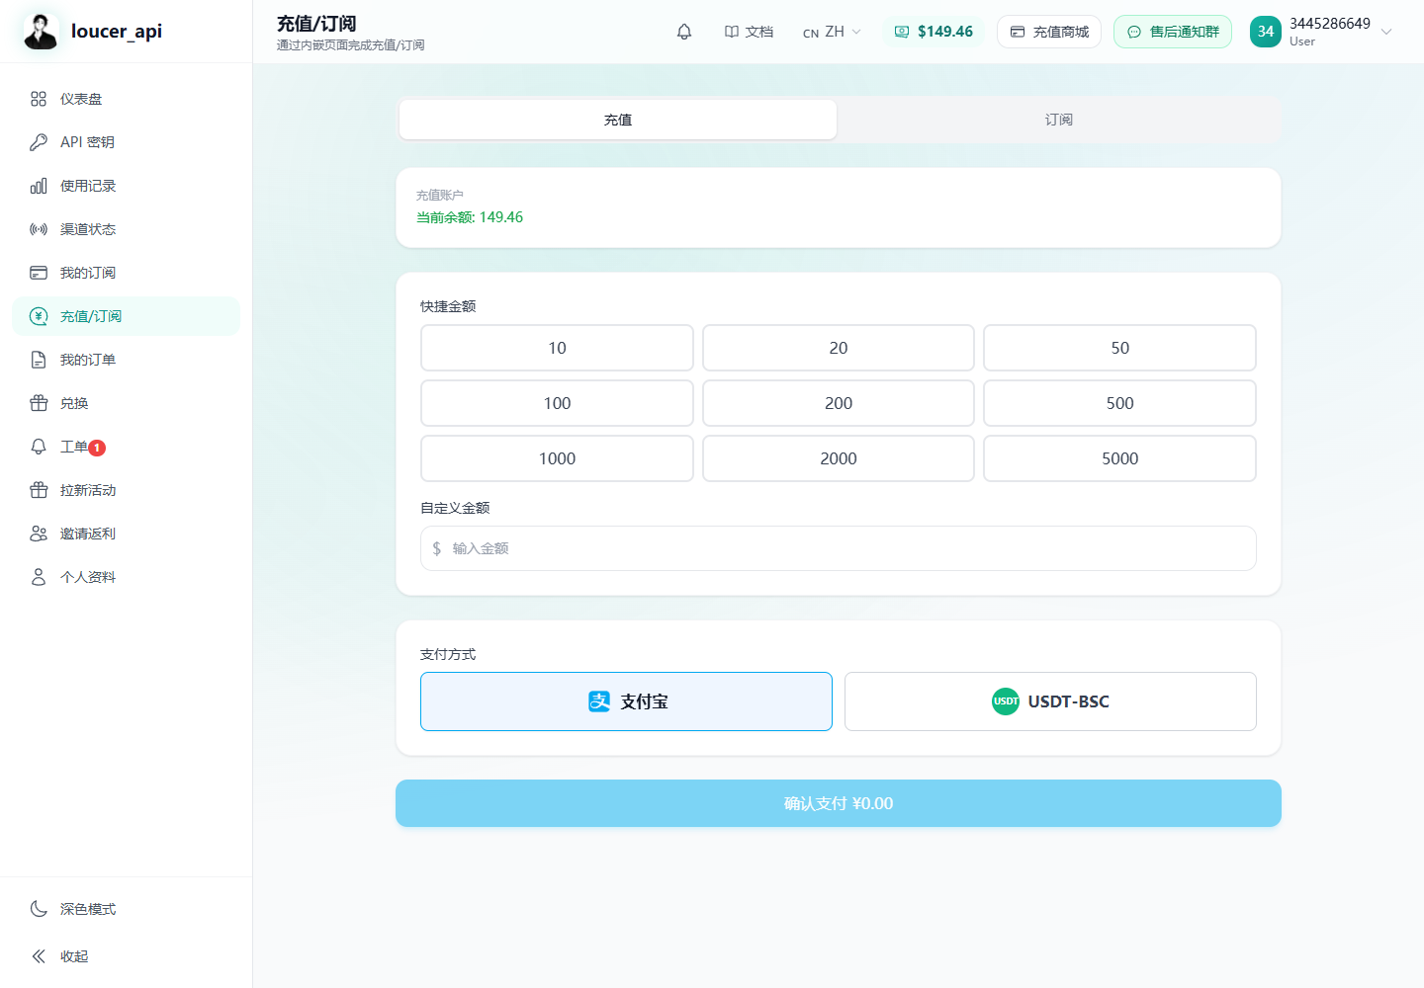Click the 渠道状态 broadcast icon
This screenshot has width=1424, height=988.
(39, 229)
